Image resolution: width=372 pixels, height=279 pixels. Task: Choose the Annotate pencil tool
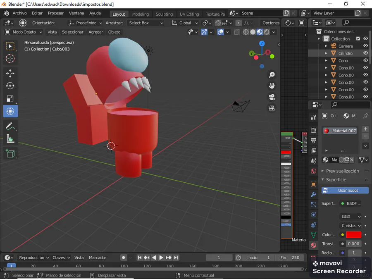click(x=10, y=126)
